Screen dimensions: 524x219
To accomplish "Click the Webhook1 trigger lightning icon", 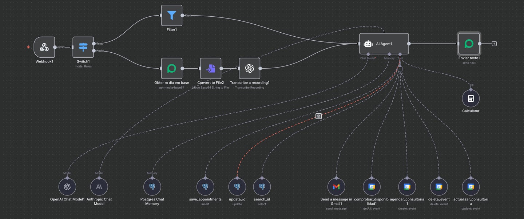I will click(x=28, y=47).
